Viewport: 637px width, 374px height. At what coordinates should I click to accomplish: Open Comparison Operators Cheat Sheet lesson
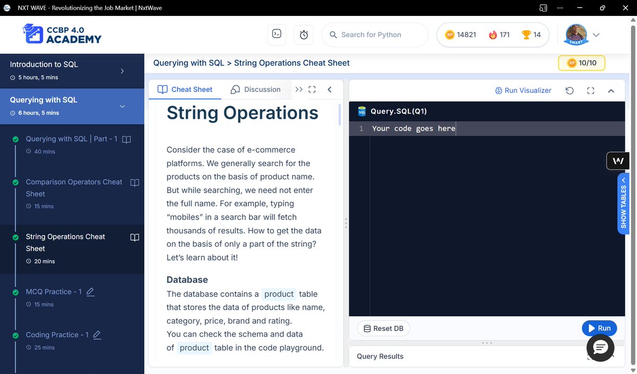[74, 188]
